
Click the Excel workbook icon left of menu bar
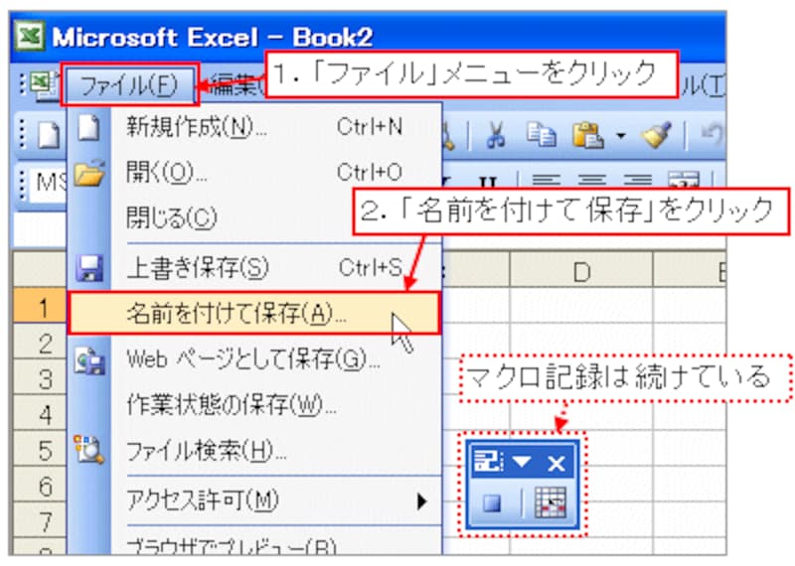pyautogui.click(x=45, y=85)
